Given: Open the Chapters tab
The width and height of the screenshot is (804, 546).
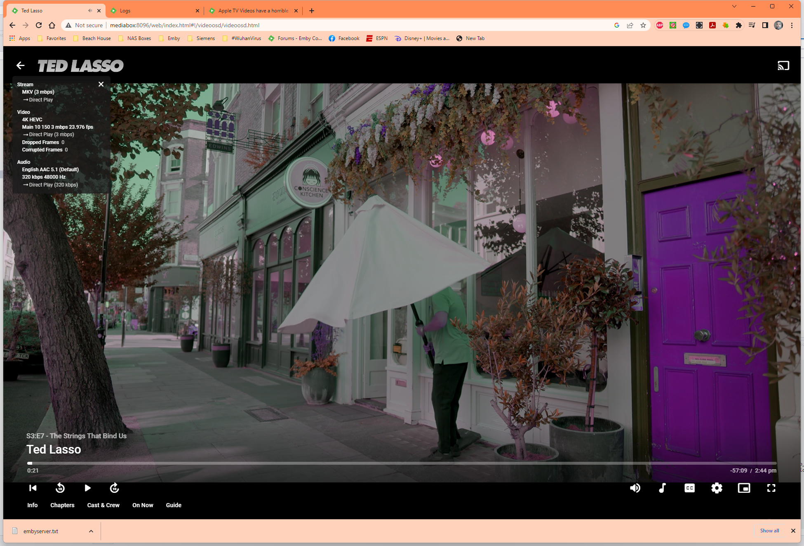Looking at the screenshot, I should pos(62,505).
